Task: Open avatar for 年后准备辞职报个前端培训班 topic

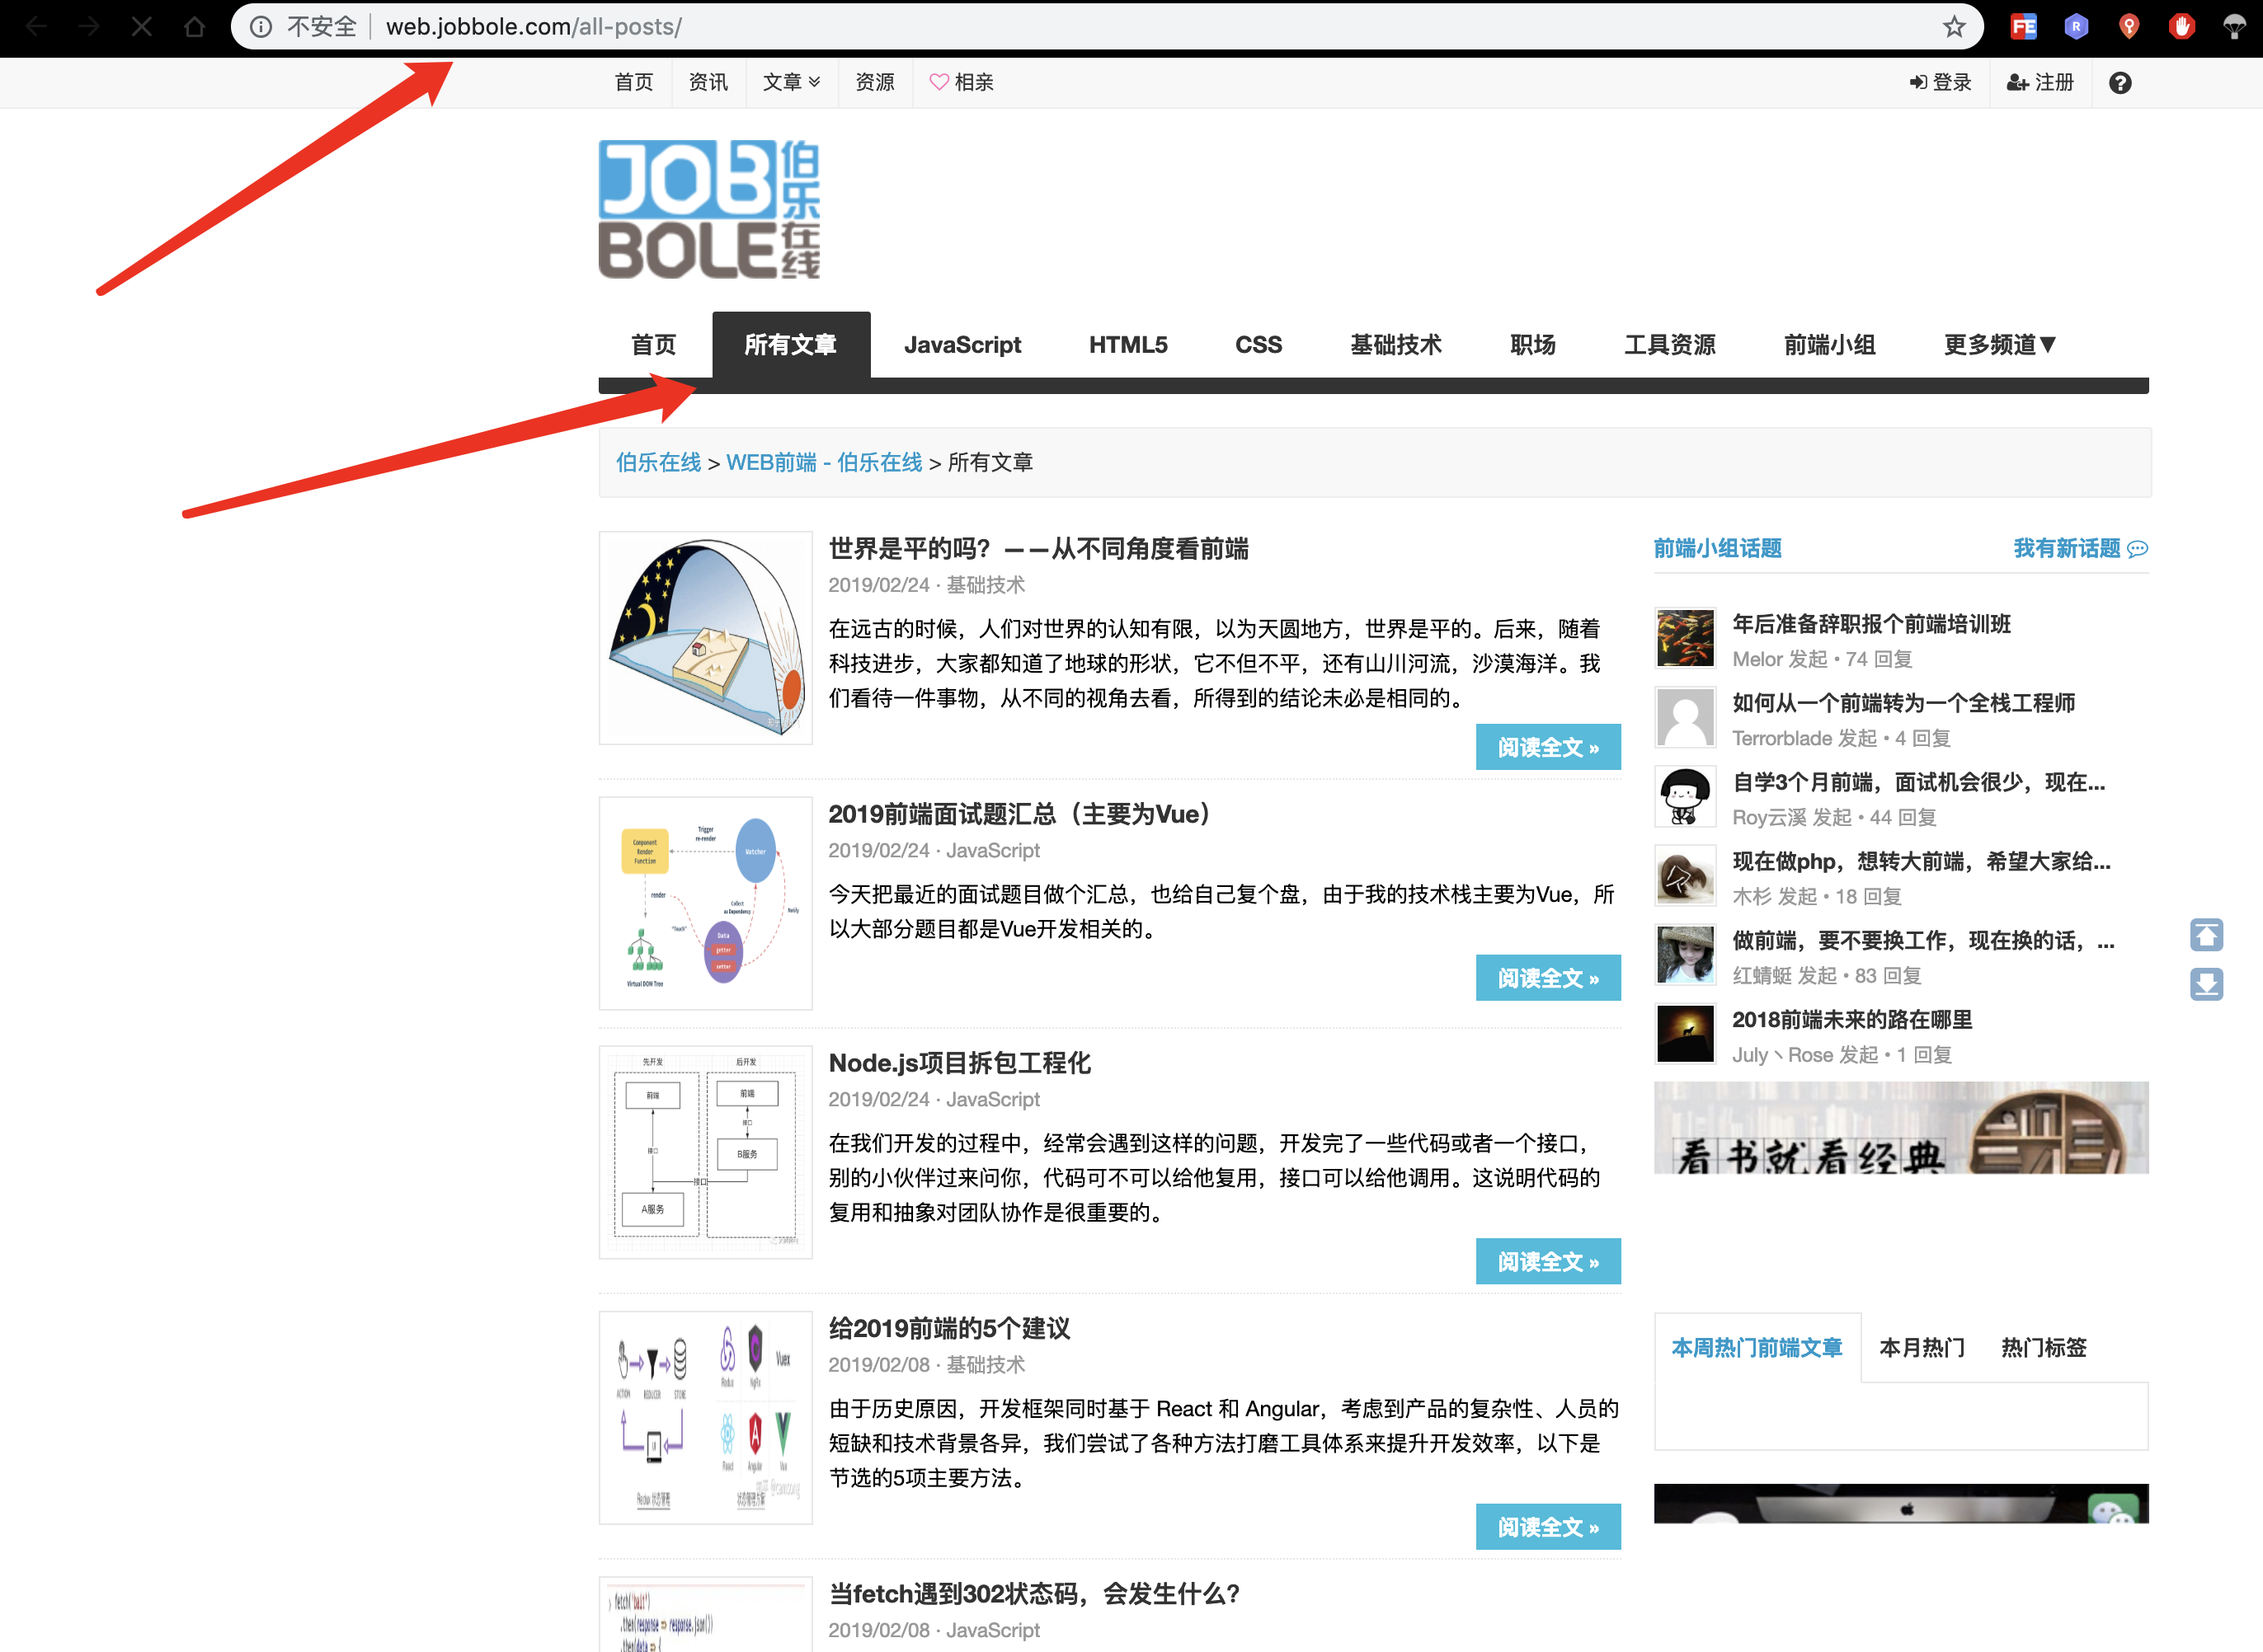Action: click(1685, 637)
